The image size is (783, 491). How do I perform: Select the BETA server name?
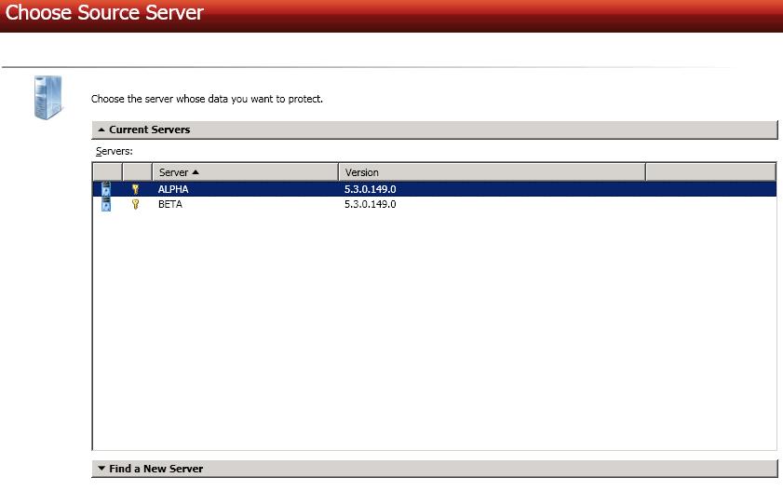click(170, 204)
